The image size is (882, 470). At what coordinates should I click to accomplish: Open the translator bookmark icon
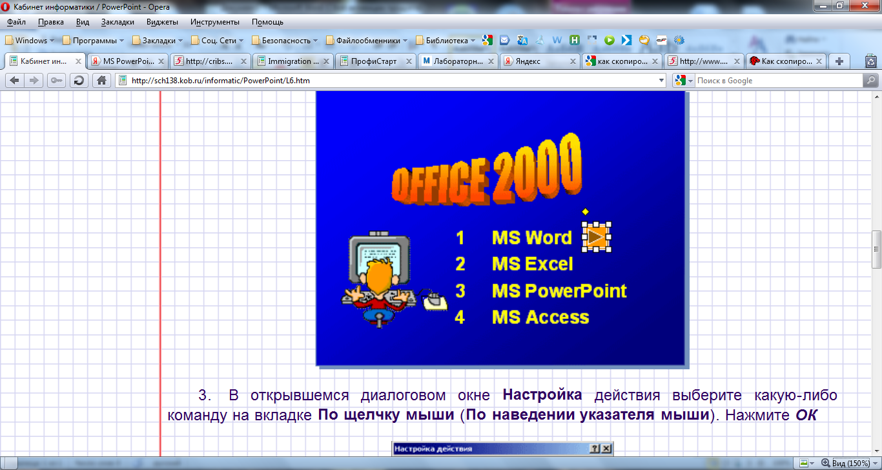pos(522,40)
